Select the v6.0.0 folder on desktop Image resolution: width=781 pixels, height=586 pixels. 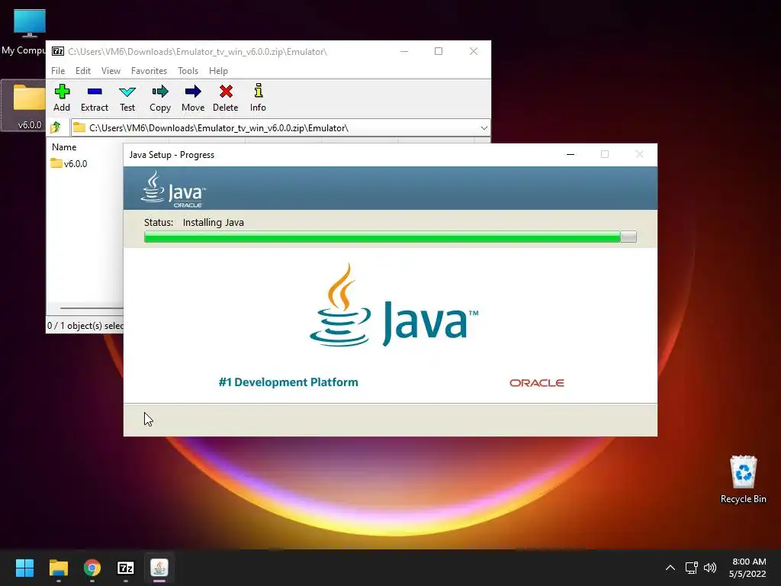[x=24, y=105]
